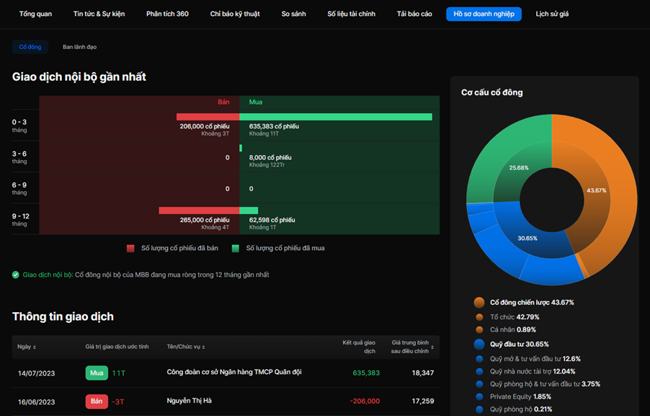Click the 17,259 average price value
This screenshot has height=416, width=650.
coord(423,401)
